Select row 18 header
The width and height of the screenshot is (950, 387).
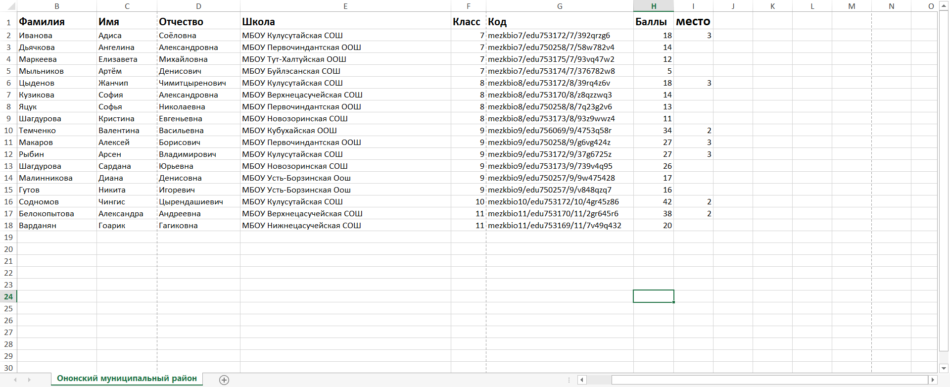[x=8, y=225]
